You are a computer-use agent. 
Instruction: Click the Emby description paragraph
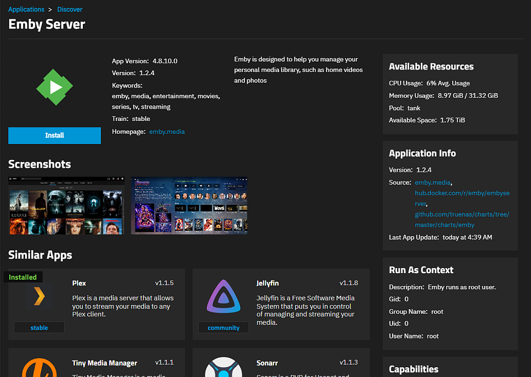[x=298, y=70]
